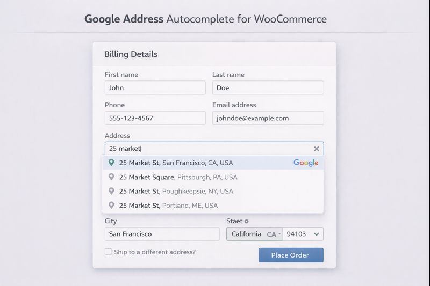The image size is (430, 286).
Task: Click the Ship to a different address label
Action: tap(155, 252)
